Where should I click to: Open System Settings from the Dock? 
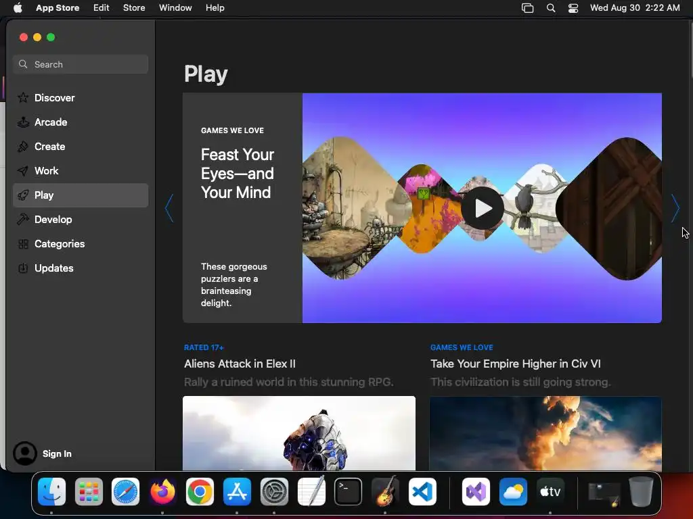pos(274,492)
